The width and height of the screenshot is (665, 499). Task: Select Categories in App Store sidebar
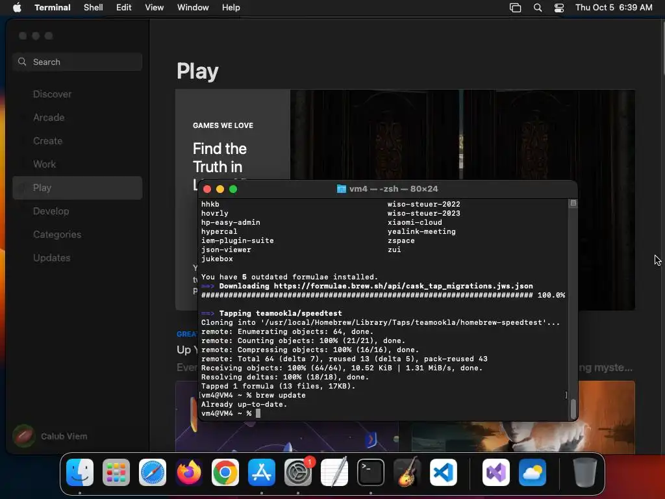[77, 234]
